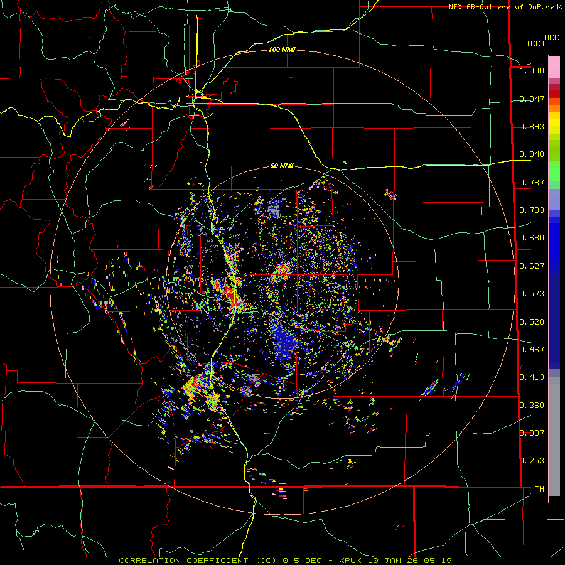Pick the dark navy band of color bar
This screenshot has width=565, height=565.
(x=554, y=321)
